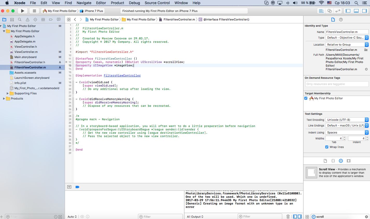Switch to the Assistant editor
The width and height of the screenshot is (370, 219).
point(329,11)
